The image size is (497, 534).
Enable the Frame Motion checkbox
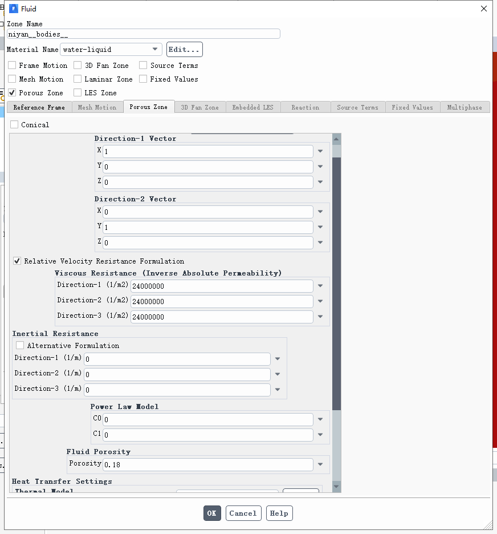pos(12,65)
